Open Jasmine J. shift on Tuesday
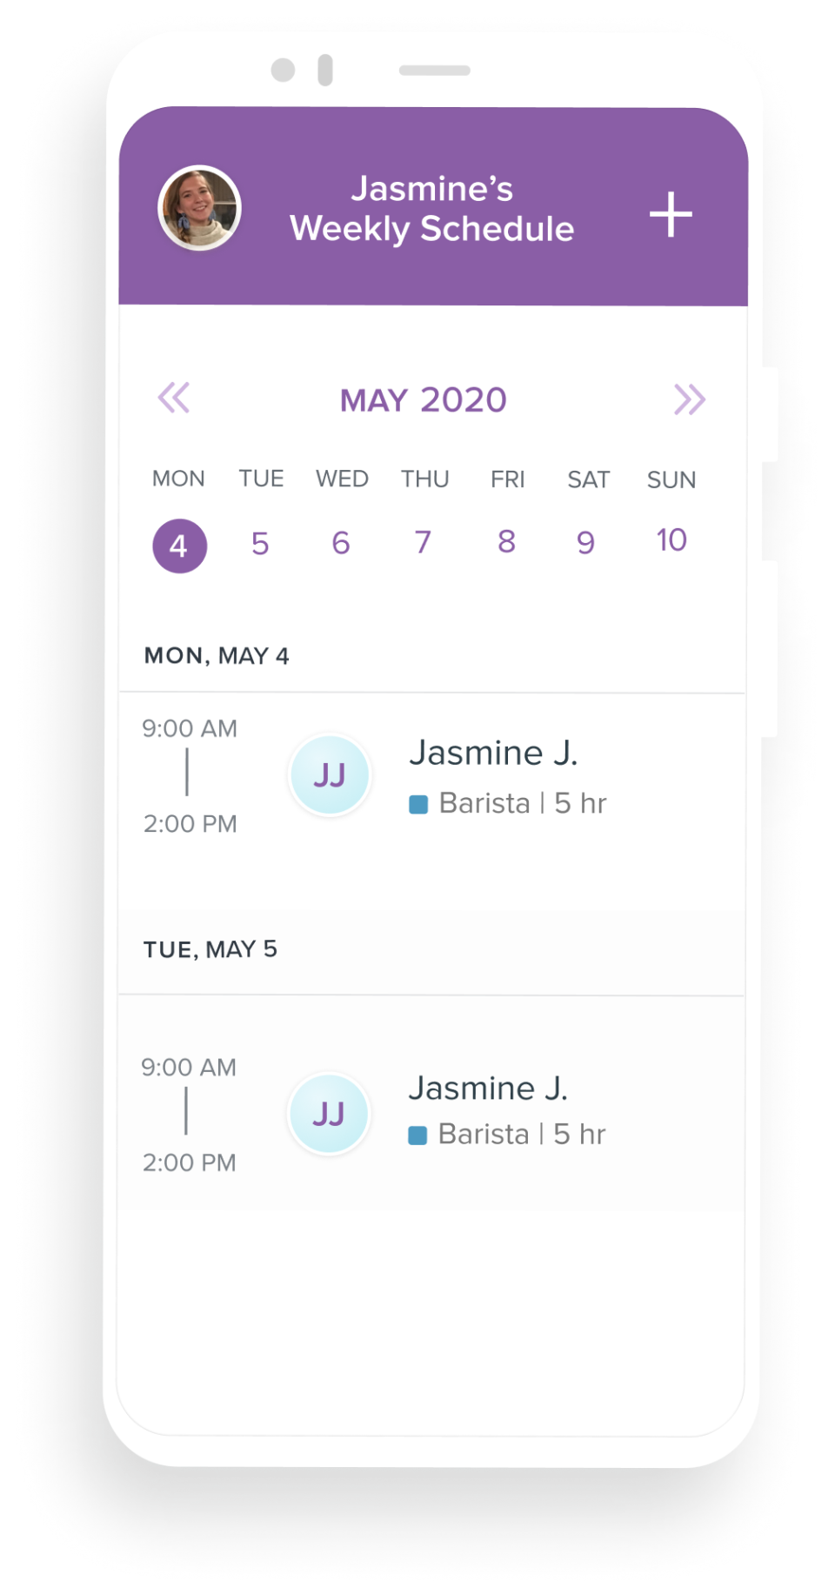The width and height of the screenshot is (835, 1595). 488,1089
